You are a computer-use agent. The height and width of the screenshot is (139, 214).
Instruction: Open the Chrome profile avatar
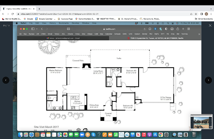[x=206, y=14]
